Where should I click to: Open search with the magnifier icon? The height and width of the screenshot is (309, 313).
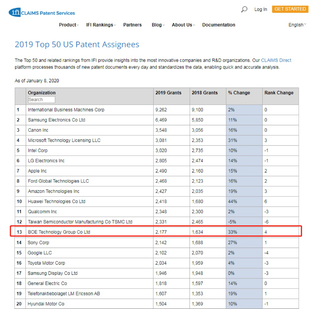(244, 9)
